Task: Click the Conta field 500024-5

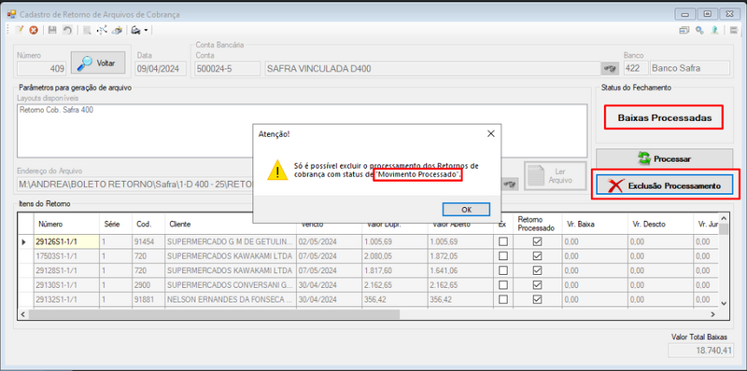Action: 228,68
